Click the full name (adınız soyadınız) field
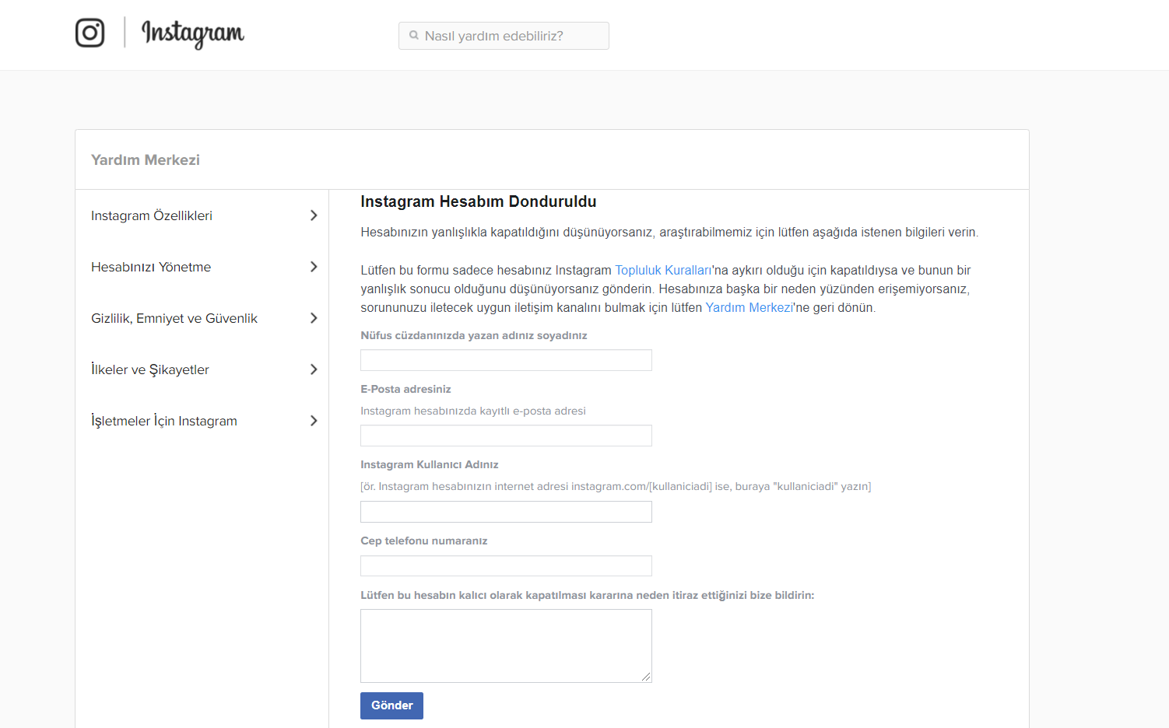Viewport: 1169px width, 728px height. (x=506, y=360)
